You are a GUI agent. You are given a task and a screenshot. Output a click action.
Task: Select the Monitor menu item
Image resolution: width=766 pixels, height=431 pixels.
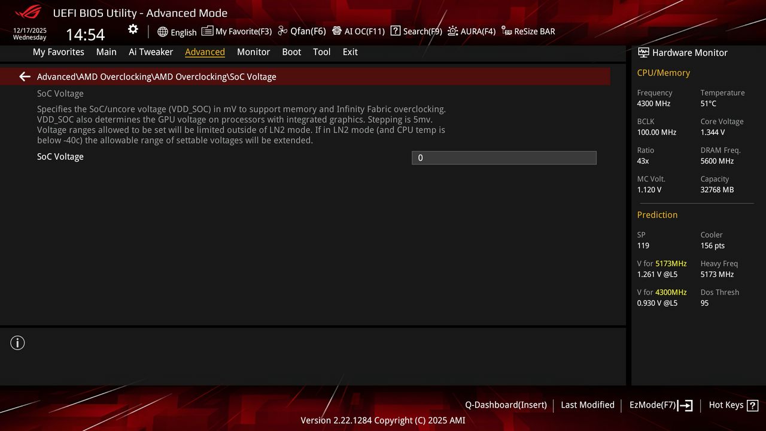[x=253, y=52]
